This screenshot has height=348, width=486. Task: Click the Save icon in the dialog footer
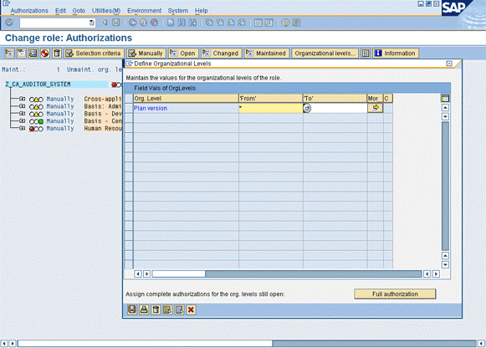click(x=132, y=310)
